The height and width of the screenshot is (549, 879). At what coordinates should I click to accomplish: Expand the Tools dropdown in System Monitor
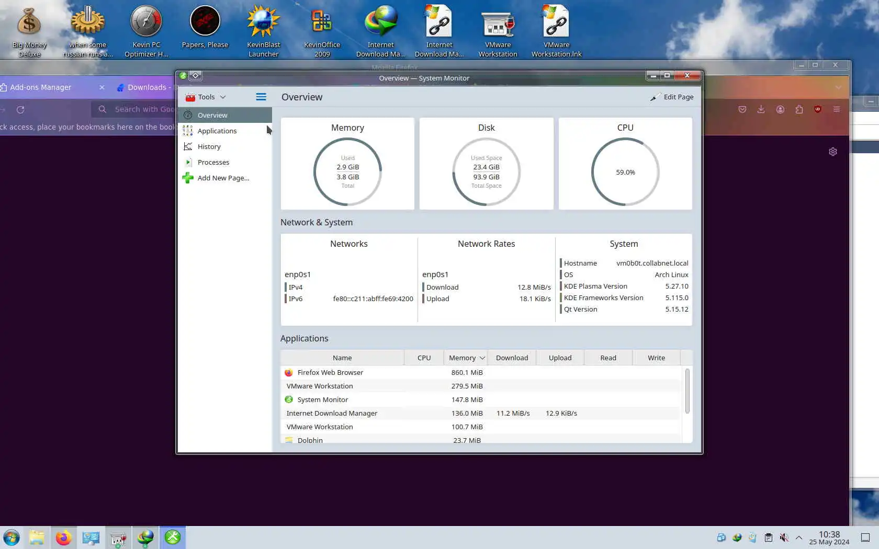(206, 97)
